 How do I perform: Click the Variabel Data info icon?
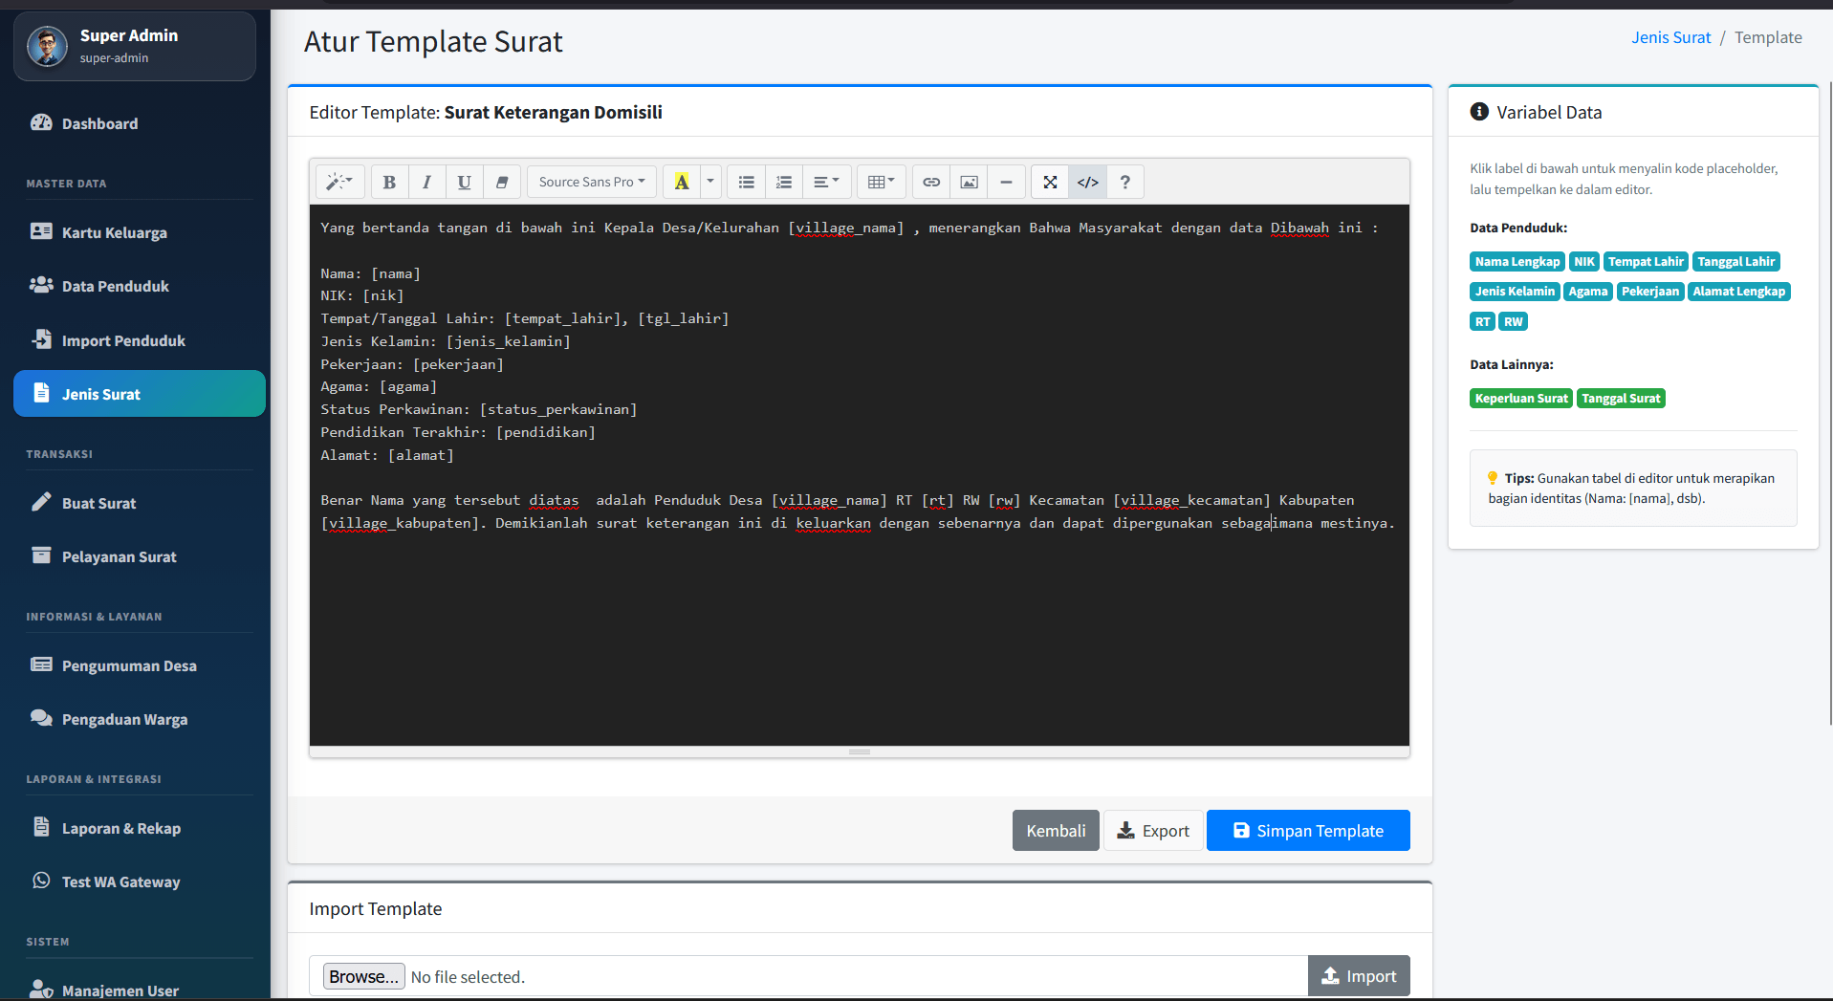click(1479, 112)
